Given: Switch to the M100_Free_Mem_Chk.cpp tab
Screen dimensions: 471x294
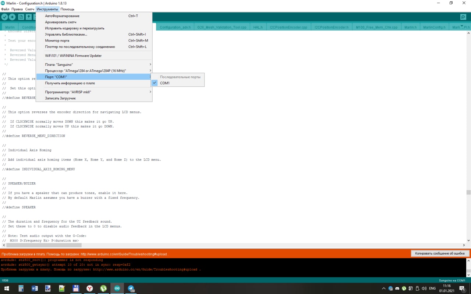Looking at the screenshot, I should coord(376,27).
